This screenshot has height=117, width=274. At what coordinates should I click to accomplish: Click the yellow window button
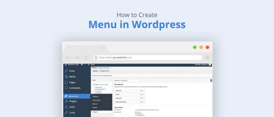point(201,47)
